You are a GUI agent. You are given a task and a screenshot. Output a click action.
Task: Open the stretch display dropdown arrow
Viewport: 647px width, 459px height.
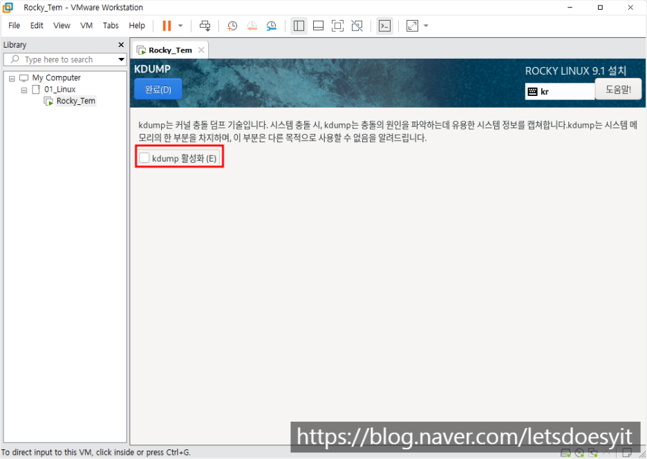pyautogui.click(x=426, y=26)
